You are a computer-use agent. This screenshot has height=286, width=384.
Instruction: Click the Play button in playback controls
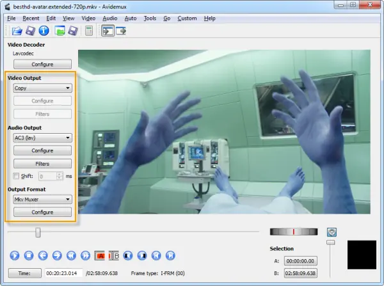pos(15,256)
